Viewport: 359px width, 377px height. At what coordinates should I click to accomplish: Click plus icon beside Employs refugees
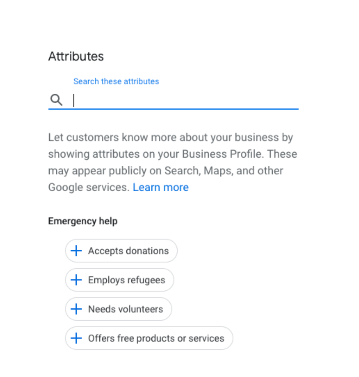pos(76,280)
